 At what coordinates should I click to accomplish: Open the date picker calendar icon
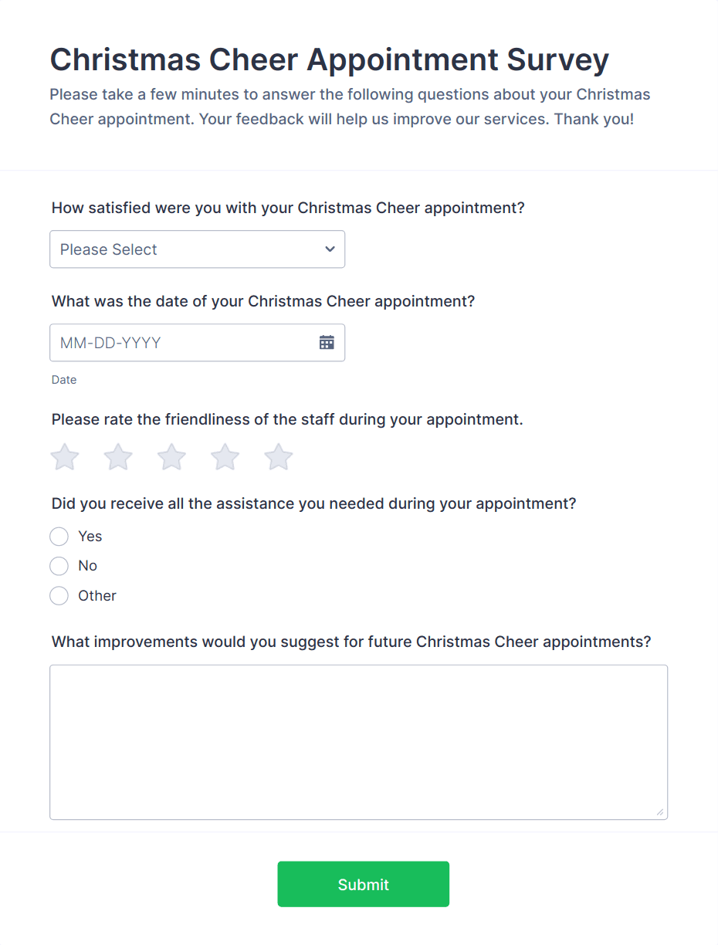pos(327,342)
